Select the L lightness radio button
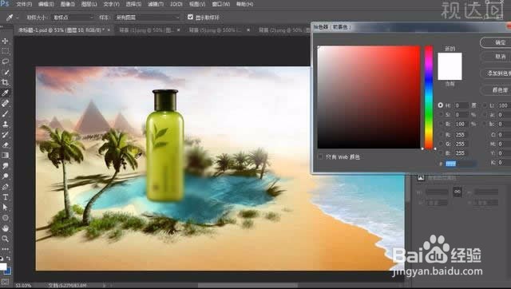Viewport: 511px width, 289px height. [x=485, y=105]
